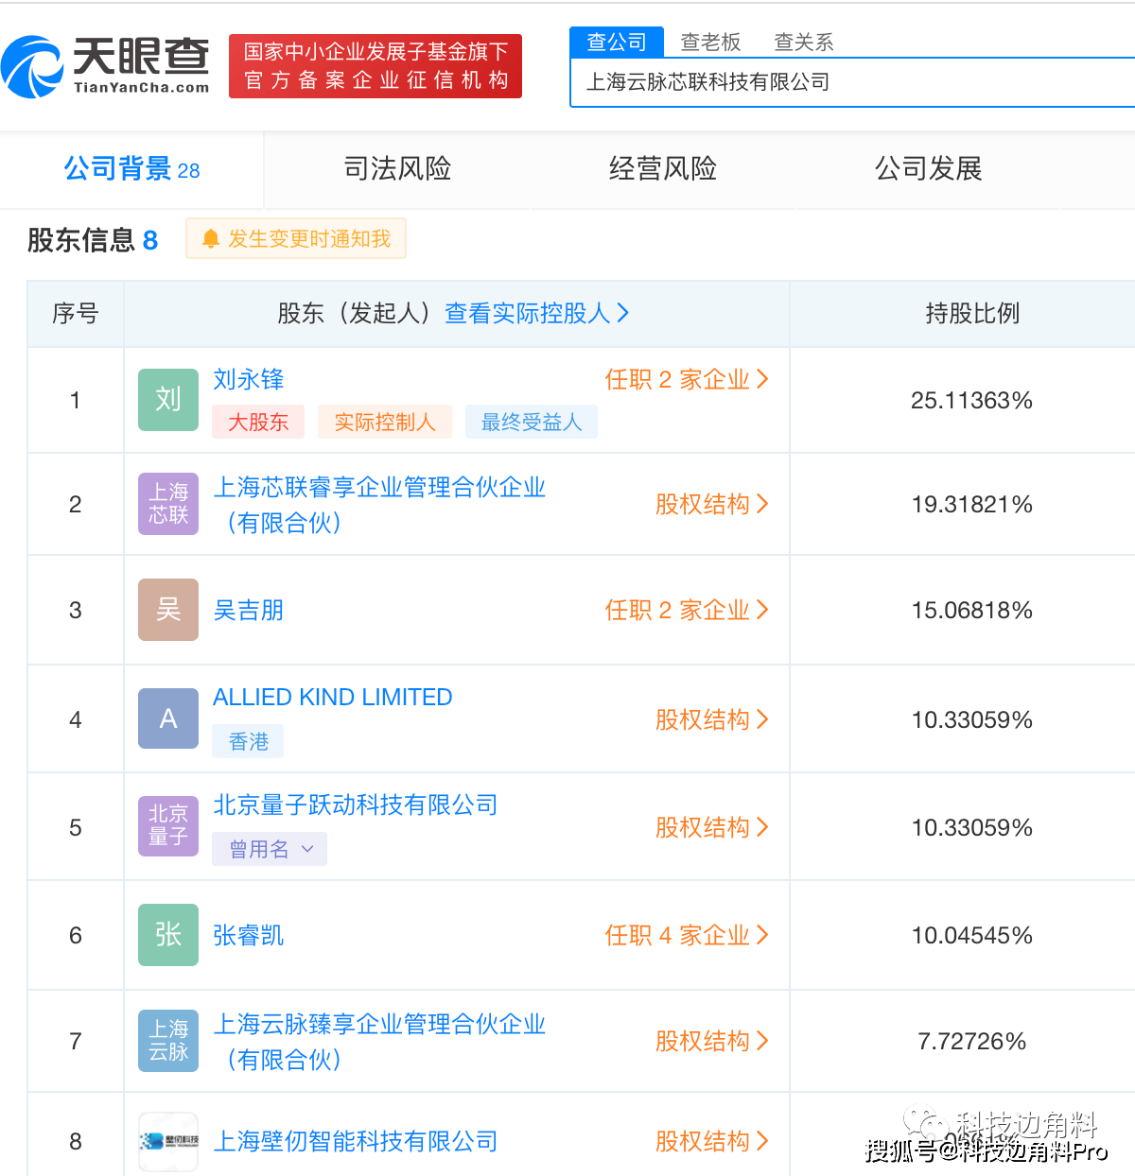Open shareholder 刘永锋
The height and width of the screenshot is (1176, 1135).
249,379
